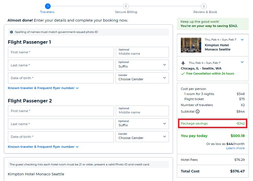Open the Suffix dropdown for Flight Passenger 1

(142, 65)
